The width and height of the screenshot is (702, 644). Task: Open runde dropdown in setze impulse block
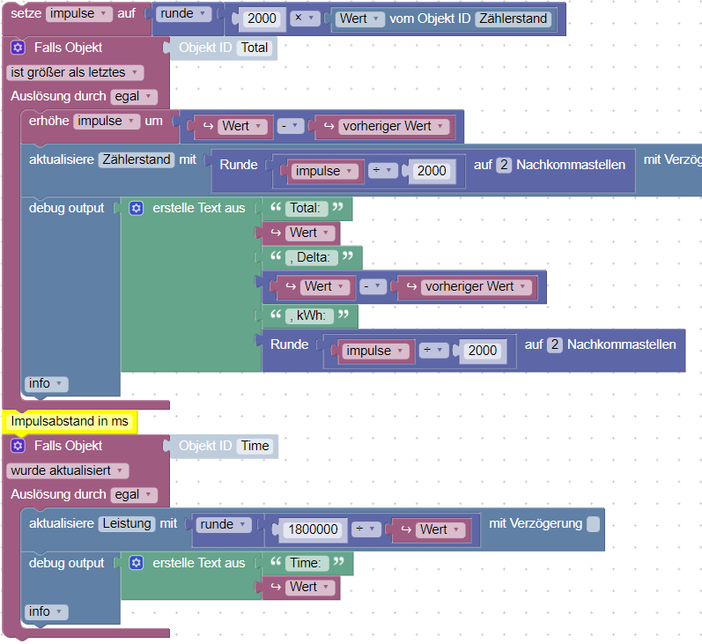click(183, 14)
